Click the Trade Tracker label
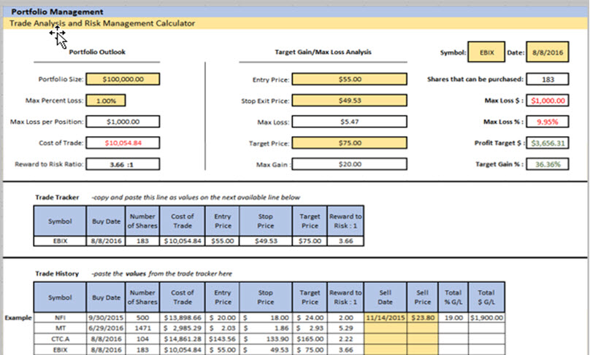The image size is (590, 355). [57, 198]
